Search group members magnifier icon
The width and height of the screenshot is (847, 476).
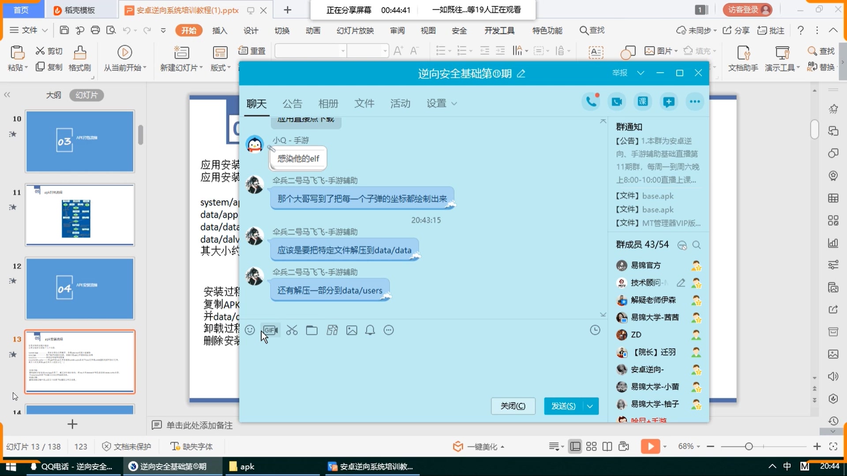[x=697, y=245]
